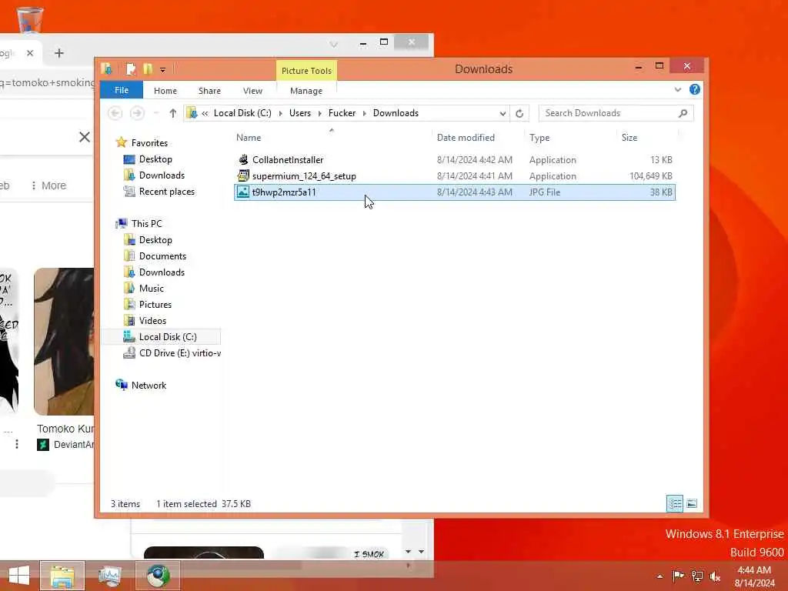Viewport: 788px width, 591px height.
Task: Expand the arrow after Users in breadcrumb
Action: [x=319, y=114]
